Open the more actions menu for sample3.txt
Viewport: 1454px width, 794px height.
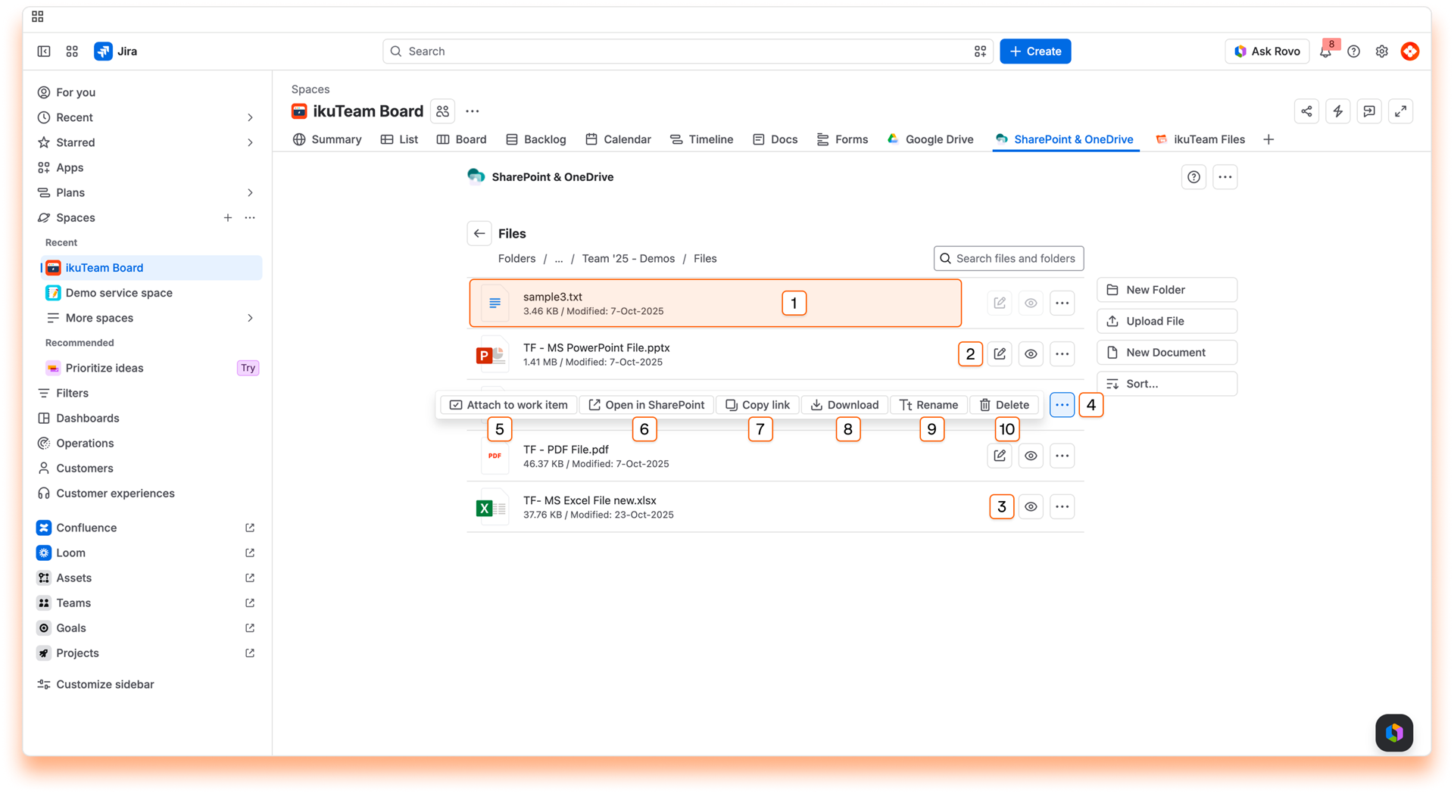coord(1062,304)
